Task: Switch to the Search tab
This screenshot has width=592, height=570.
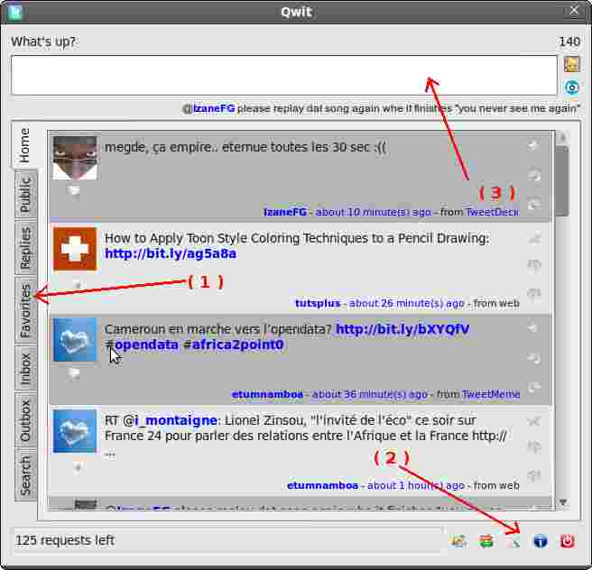Action: (x=25, y=475)
